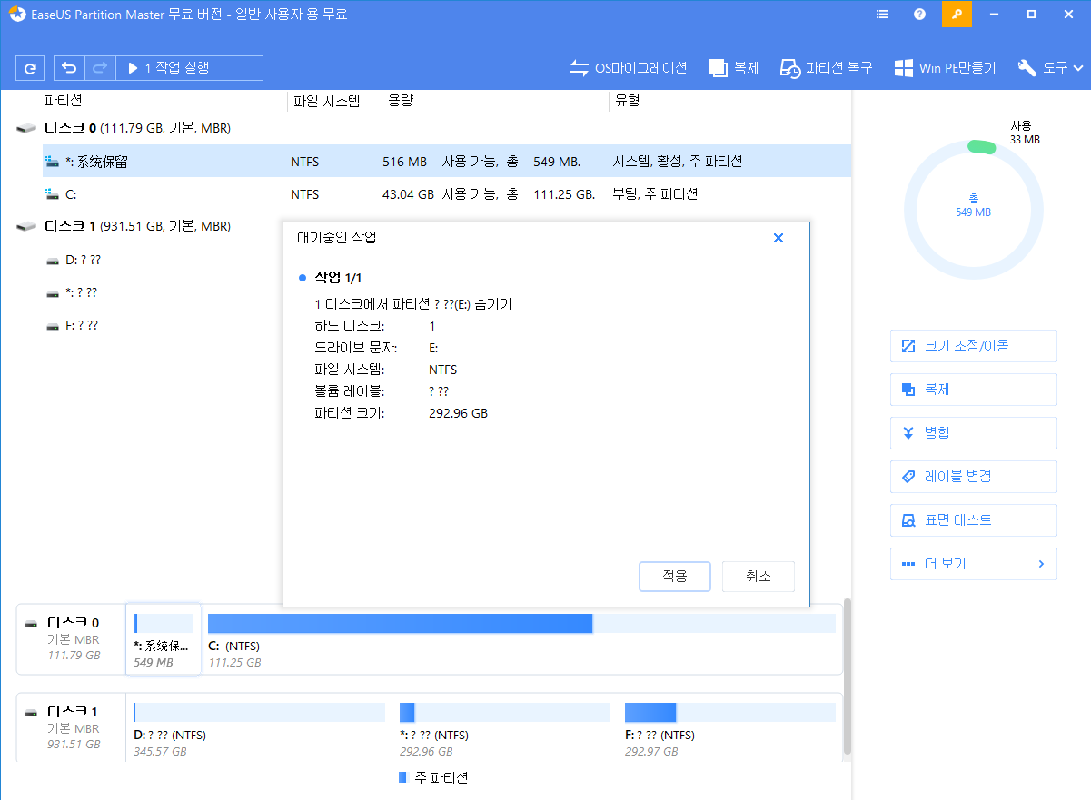Viewport: 1091px width, 800px height.
Task: Apply the pending operation with 적용
Action: [x=674, y=576]
